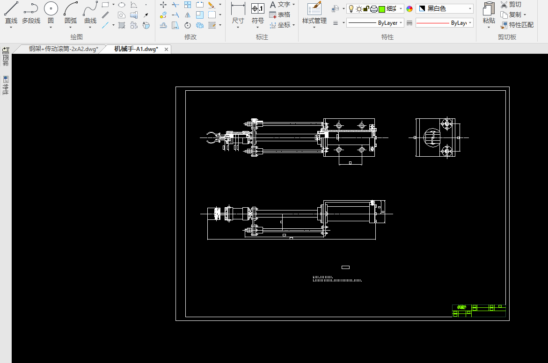The height and width of the screenshot is (363, 548).
Task: Click the copy-with-offset modify icon
Action: [x=163, y=15]
